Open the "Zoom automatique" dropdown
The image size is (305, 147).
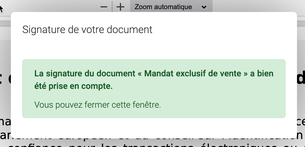[171, 7]
